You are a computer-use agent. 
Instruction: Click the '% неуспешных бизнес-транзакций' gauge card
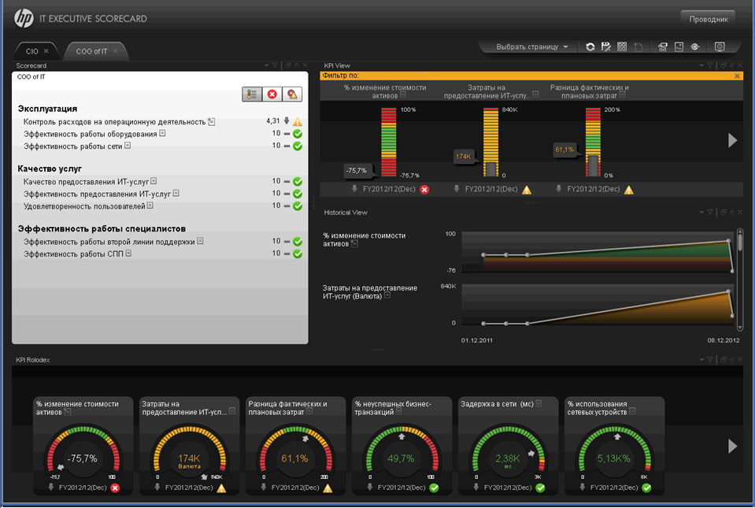point(402,446)
